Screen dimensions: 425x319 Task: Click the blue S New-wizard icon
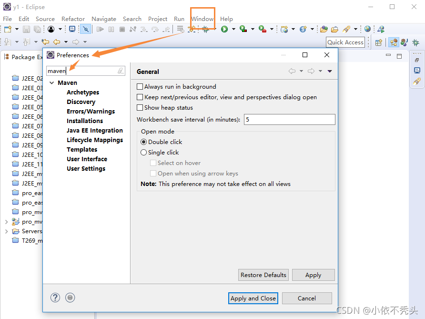coord(303,29)
